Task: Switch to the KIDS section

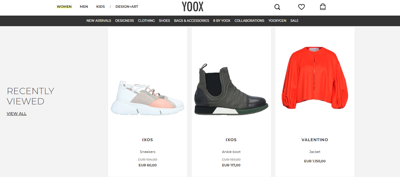Action: pos(100,7)
